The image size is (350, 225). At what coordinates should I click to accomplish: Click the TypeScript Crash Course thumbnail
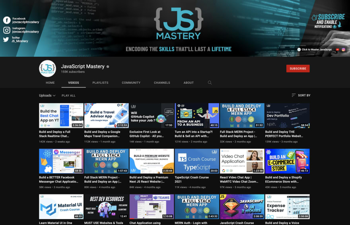[197, 161]
